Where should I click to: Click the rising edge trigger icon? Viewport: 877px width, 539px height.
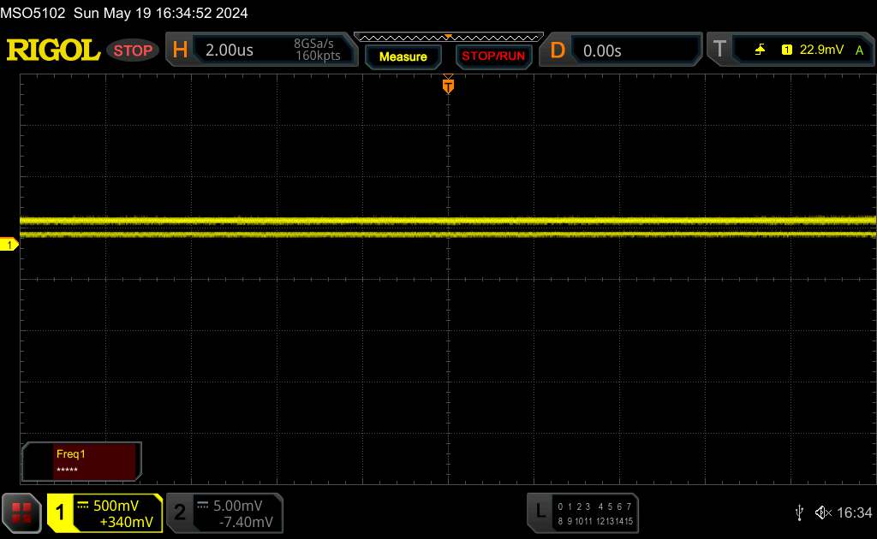[760, 50]
